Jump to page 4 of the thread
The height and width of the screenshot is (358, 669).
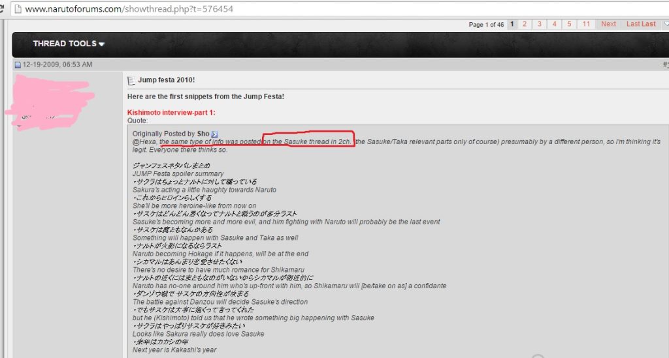tap(554, 24)
